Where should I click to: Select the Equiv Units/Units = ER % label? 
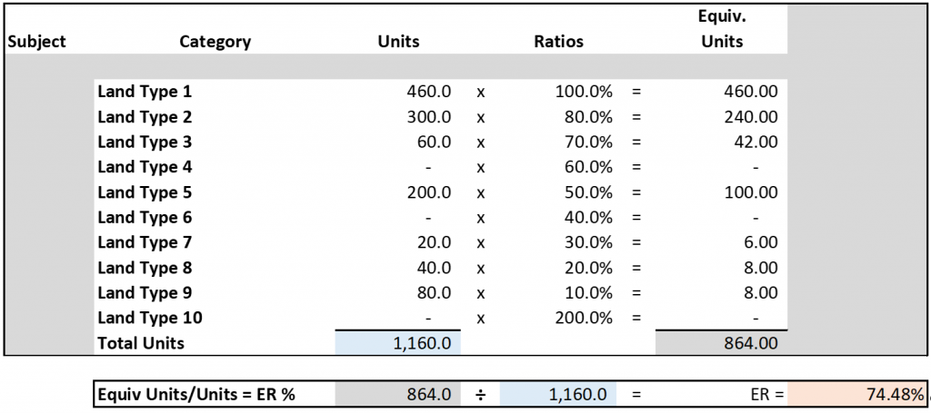click(195, 394)
